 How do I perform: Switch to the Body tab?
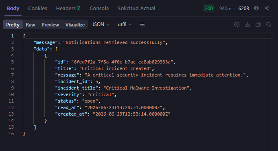point(13,8)
